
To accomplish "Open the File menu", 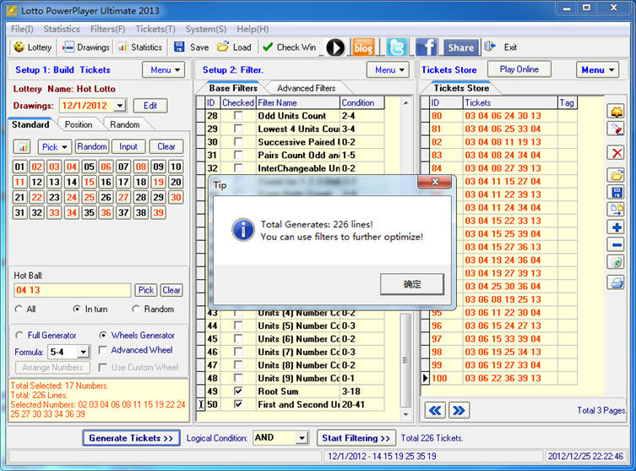I will pyautogui.click(x=22, y=30).
